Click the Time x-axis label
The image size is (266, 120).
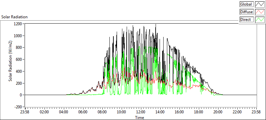tap(139, 117)
